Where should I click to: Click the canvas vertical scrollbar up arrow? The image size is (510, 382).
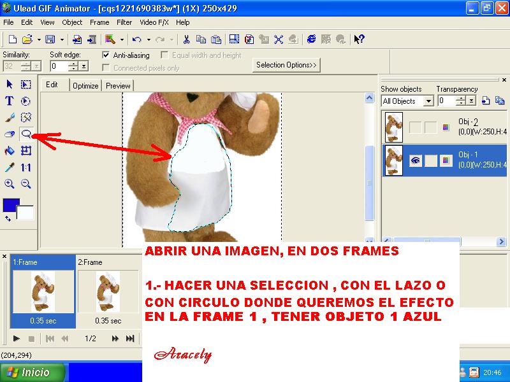tap(370, 98)
